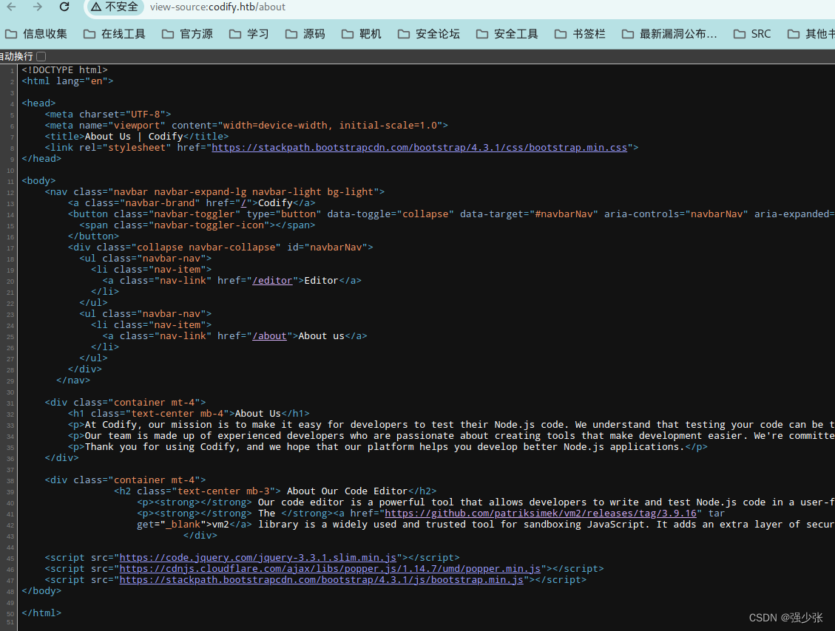This screenshot has width=835, height=631.
Task: Click the <!DOCTYPE html> line
Action: [x=64, y=69]
